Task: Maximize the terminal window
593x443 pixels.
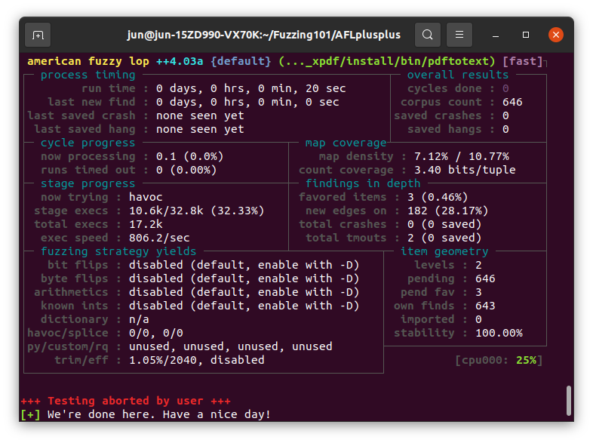Action: coord(526,35)
